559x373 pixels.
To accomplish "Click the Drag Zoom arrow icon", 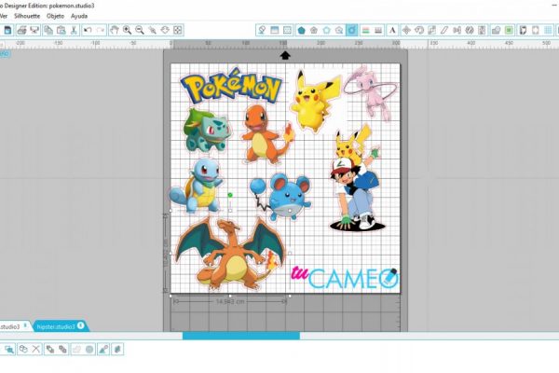I will click(x=165, y=30).
